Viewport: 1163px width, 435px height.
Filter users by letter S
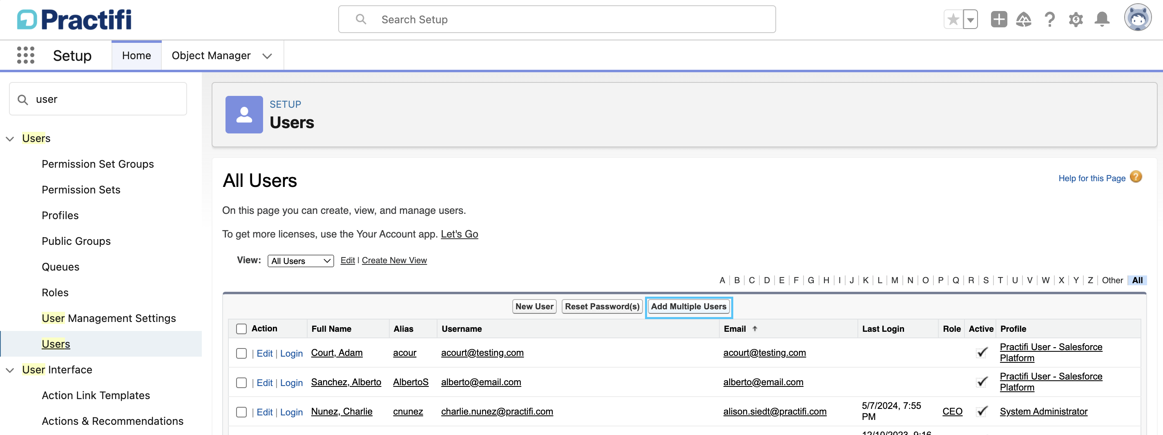(986, 280)
